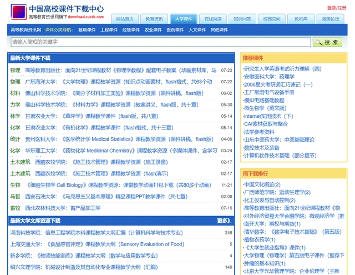Open 西安石油大学 马克思主义基本原理 link
Image resolution: width=355 pixels, height=275 pixels.
tap(106, 197)
